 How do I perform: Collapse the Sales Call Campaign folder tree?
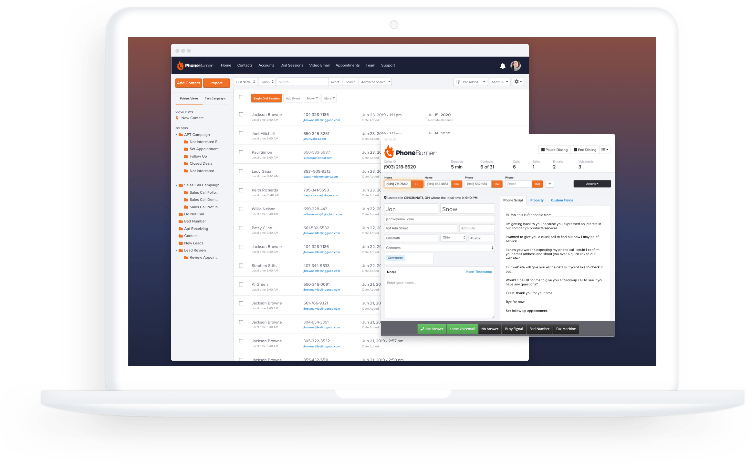click(x=176, y=185)
